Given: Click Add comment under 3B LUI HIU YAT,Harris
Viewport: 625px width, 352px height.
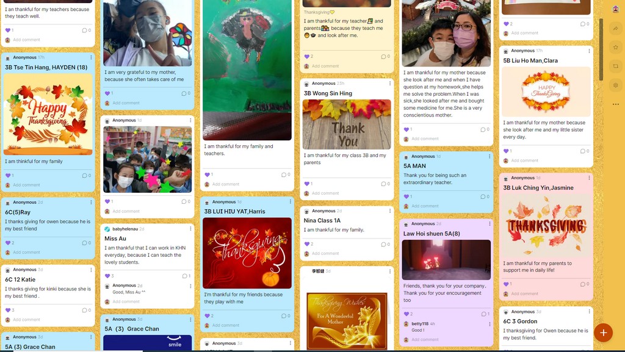Looking at the screenshot, I should (226, 325).
